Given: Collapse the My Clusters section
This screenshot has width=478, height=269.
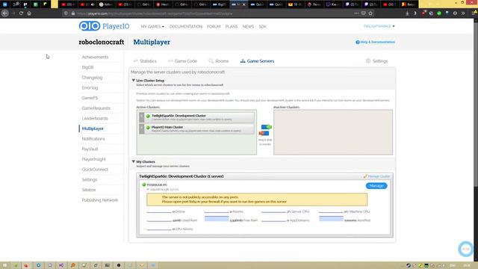Looking at the screenshot, I should [x=133, y=161].
